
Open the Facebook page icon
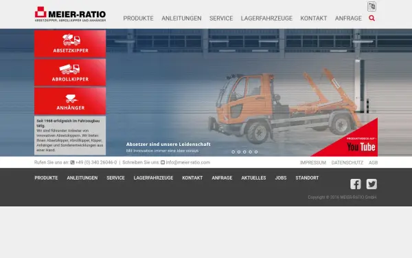point(355,184)
